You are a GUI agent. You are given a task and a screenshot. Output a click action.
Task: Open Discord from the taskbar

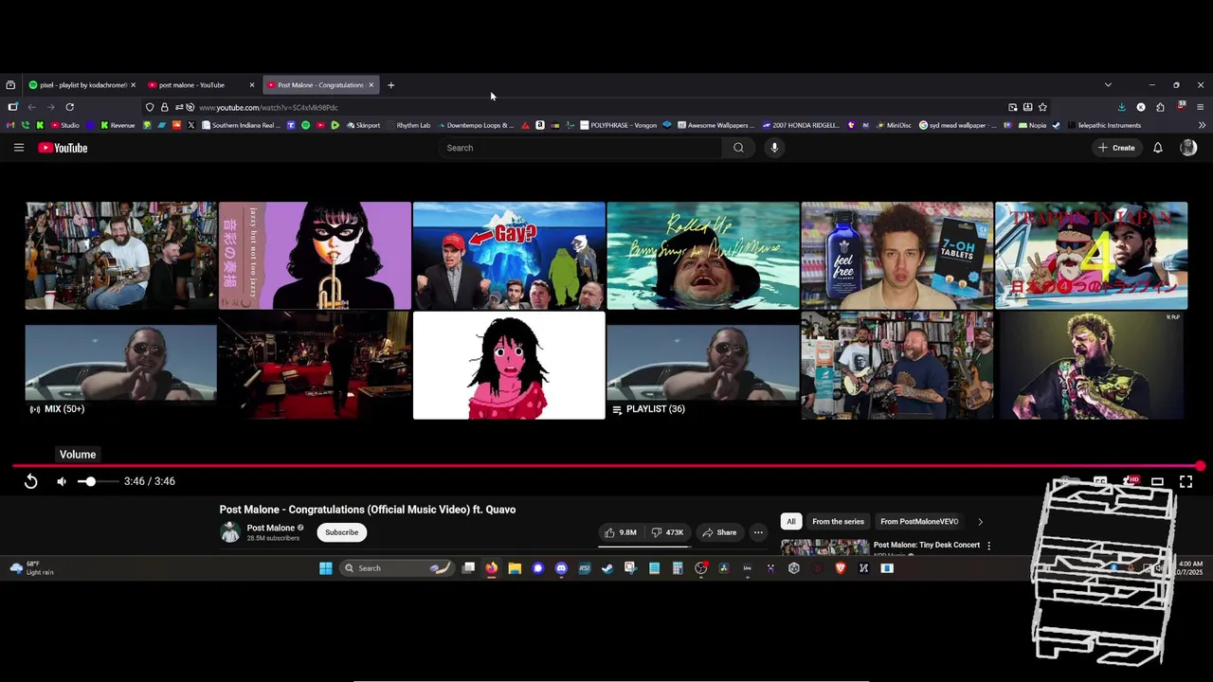click(561, 568)
